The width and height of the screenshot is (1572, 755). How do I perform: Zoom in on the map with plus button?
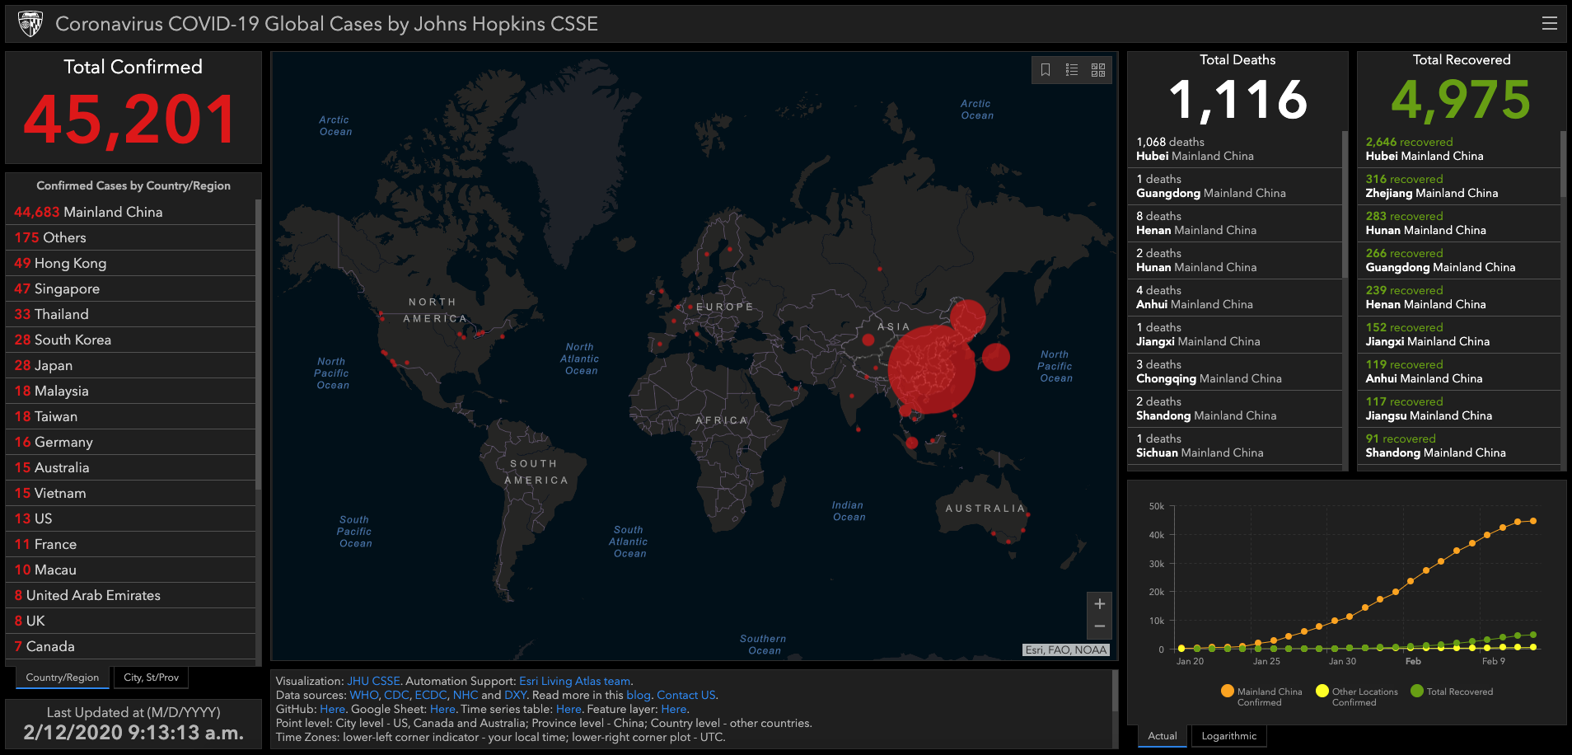[1099, 604]
